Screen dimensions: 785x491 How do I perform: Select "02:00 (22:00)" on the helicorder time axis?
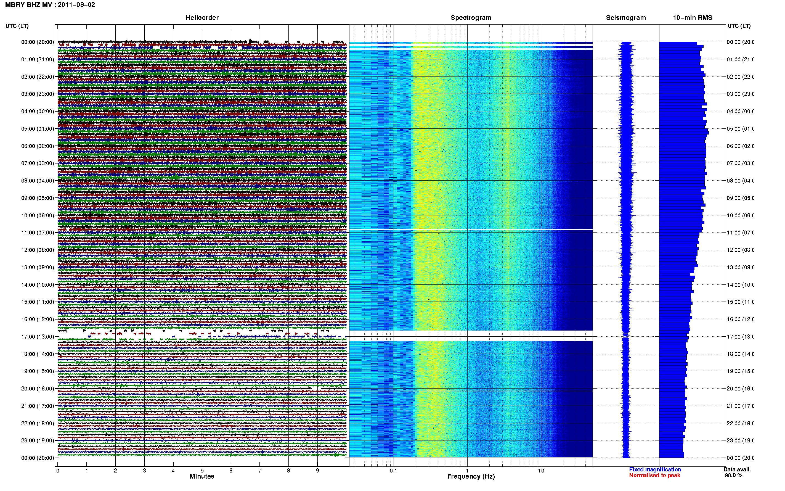point(38,77)
